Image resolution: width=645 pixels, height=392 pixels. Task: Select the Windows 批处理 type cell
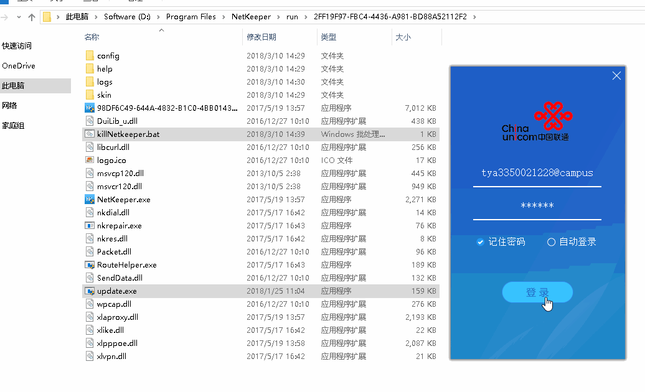353,134
